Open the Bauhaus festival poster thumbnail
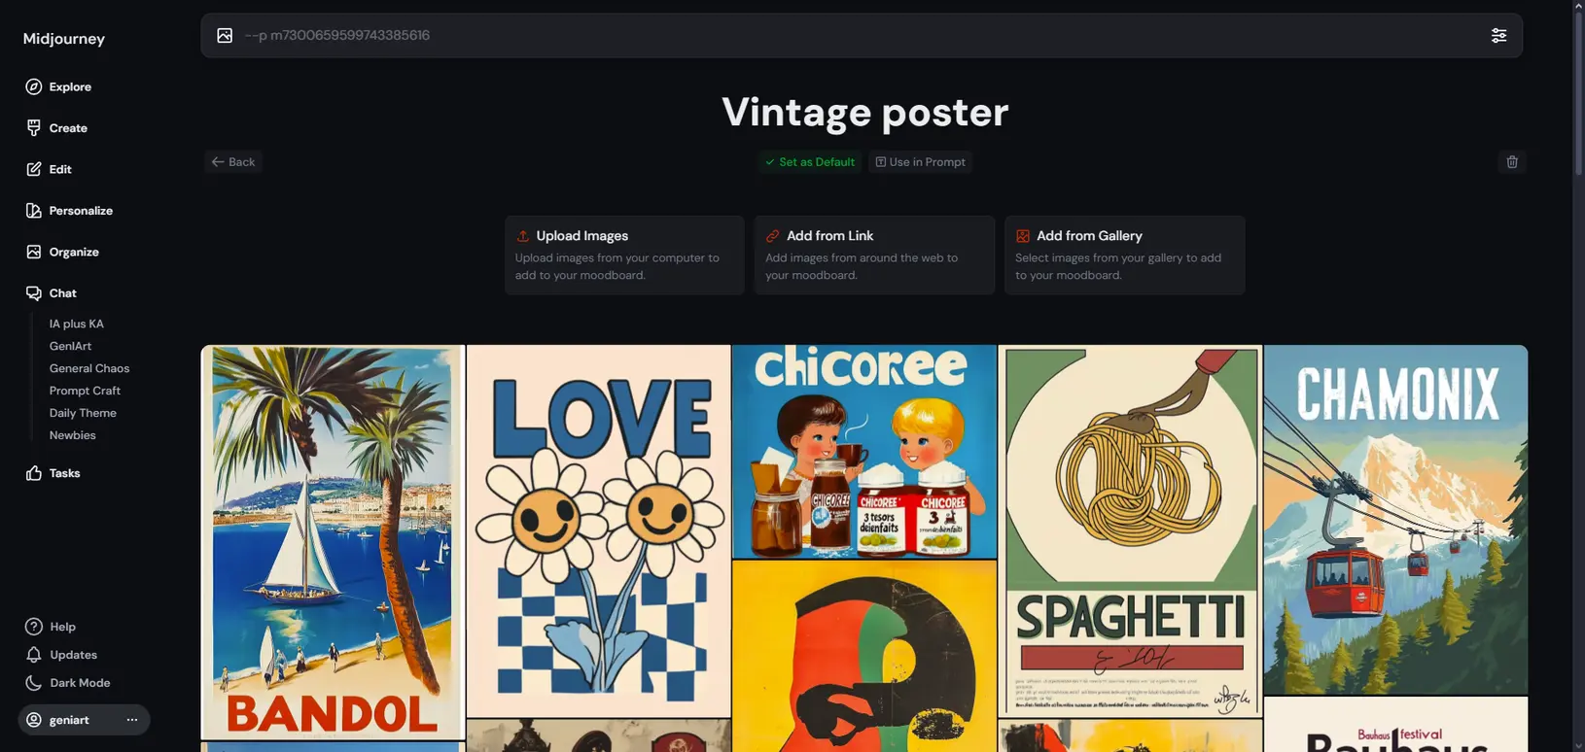 pos(1395,725)
